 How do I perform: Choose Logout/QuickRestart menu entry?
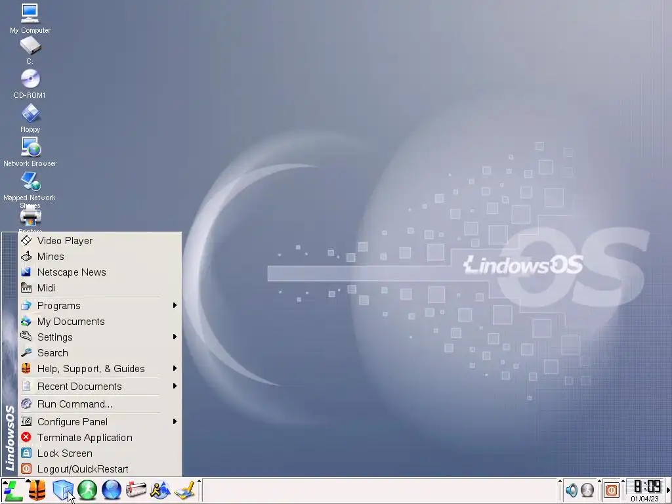pos(100,469)
